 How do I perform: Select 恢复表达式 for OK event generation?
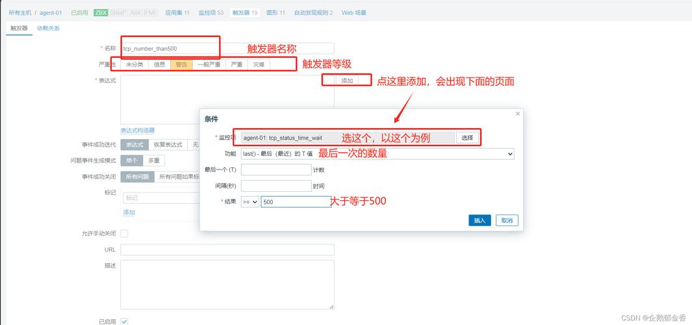tap(168, 144)
